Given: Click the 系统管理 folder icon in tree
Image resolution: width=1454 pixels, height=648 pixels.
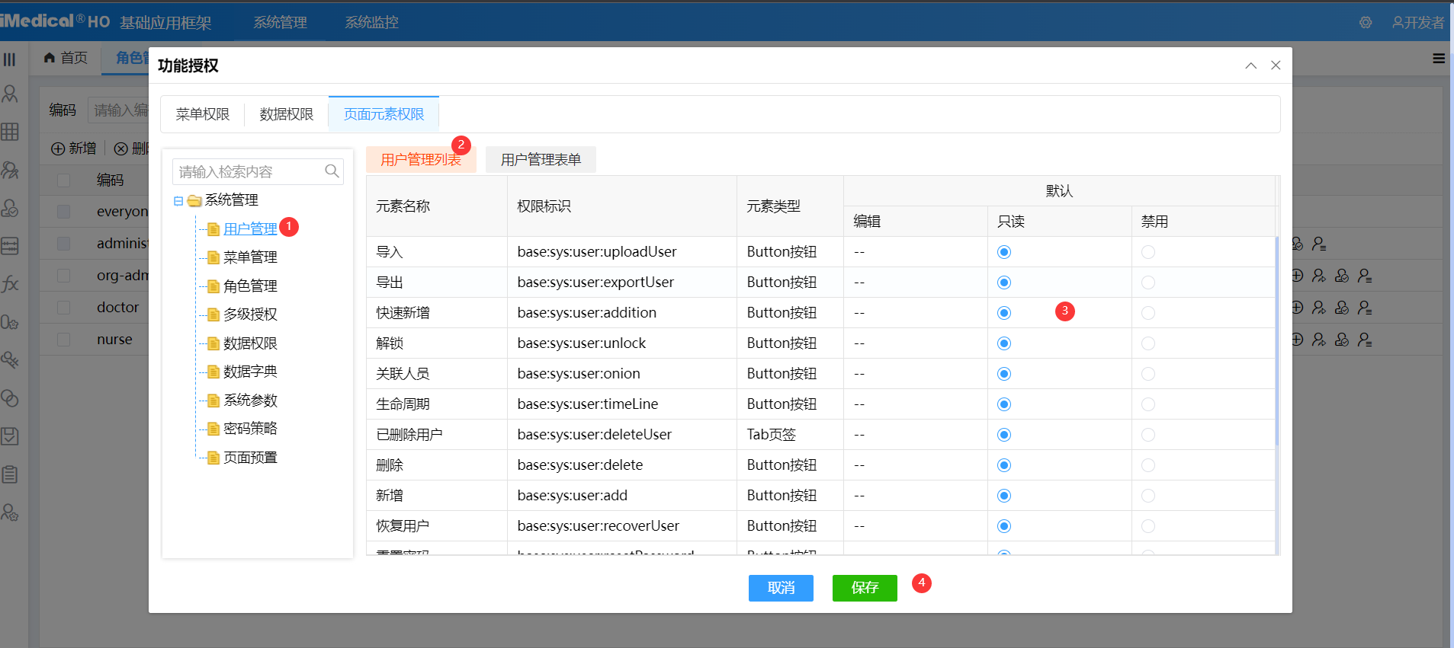Looking at the screenshot, I should tap(194, 200).
